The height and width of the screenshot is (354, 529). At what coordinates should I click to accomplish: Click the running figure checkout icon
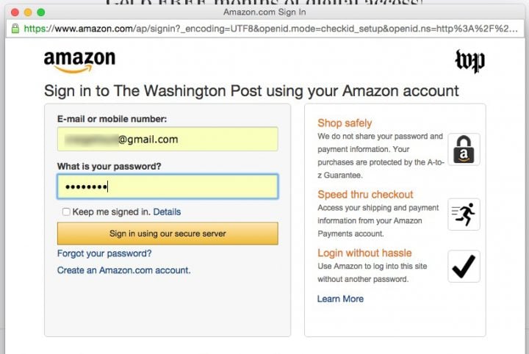point(464,214)
